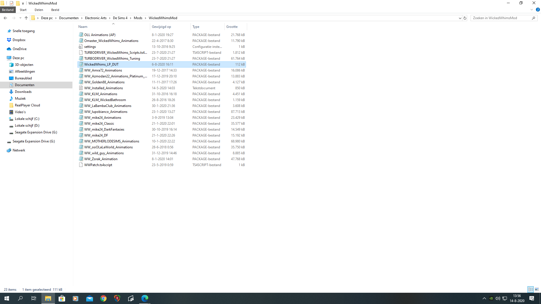
Task: Go back to the previous folder
Action: tap(5, 18)
